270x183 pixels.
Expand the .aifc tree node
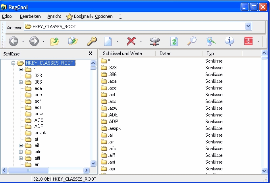pos(21,152)
